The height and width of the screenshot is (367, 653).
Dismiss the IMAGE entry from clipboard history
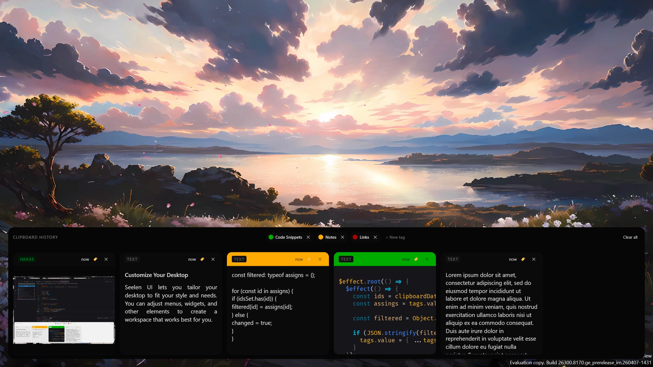(106, 259)
